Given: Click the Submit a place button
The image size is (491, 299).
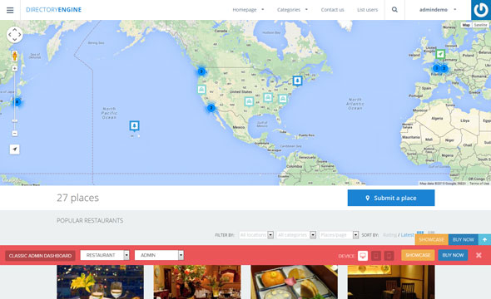Looking at the screenshot, I should click(391, 198).
